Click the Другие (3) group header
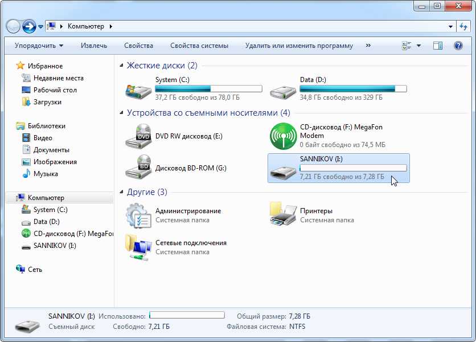This screenshot has height=342, width=476. point(147,192)
